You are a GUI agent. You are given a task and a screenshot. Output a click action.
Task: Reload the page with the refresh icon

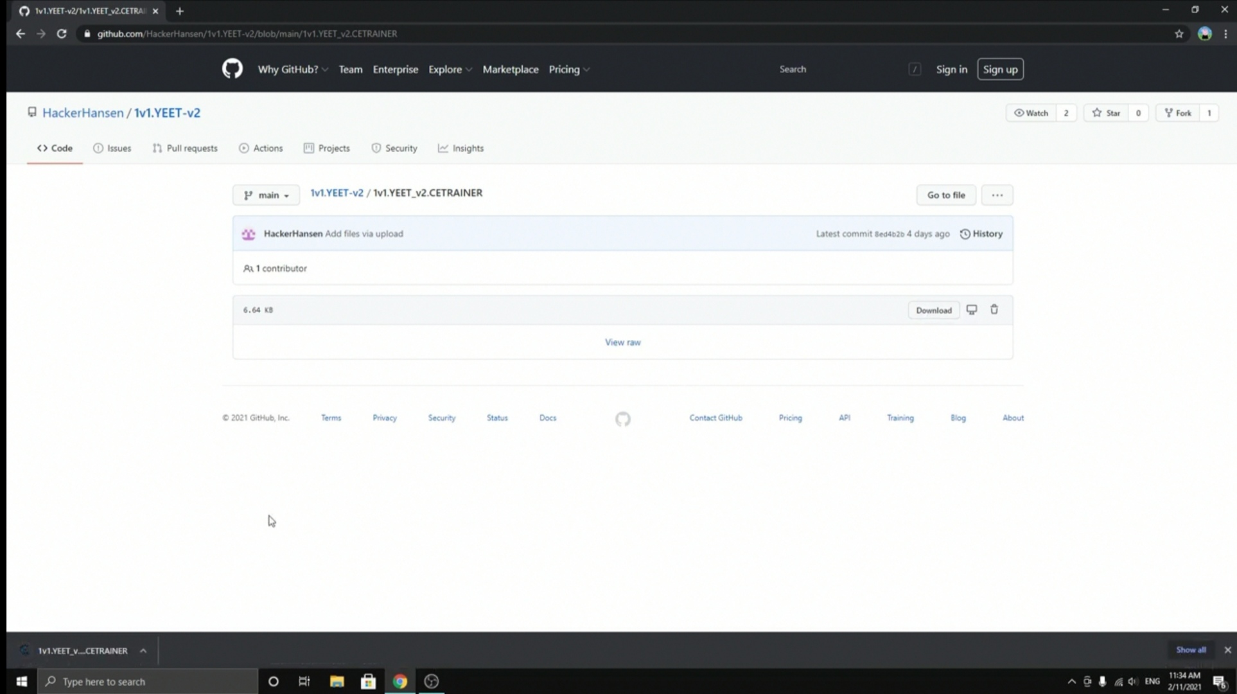coord(62,33)
